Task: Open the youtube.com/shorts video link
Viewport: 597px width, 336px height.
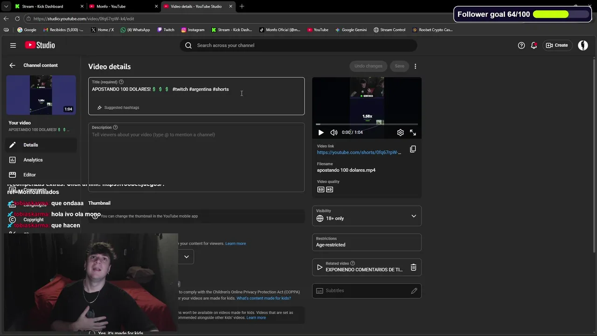Action: [x=359, y=153]
